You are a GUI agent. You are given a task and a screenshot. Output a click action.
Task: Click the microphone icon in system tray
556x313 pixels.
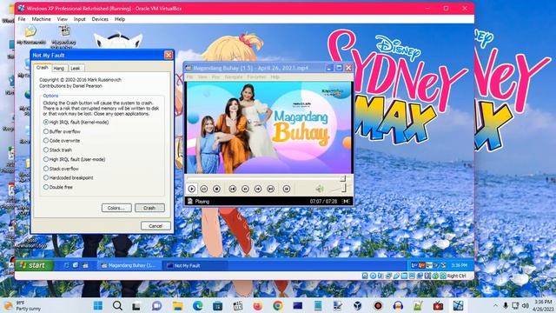506,305
